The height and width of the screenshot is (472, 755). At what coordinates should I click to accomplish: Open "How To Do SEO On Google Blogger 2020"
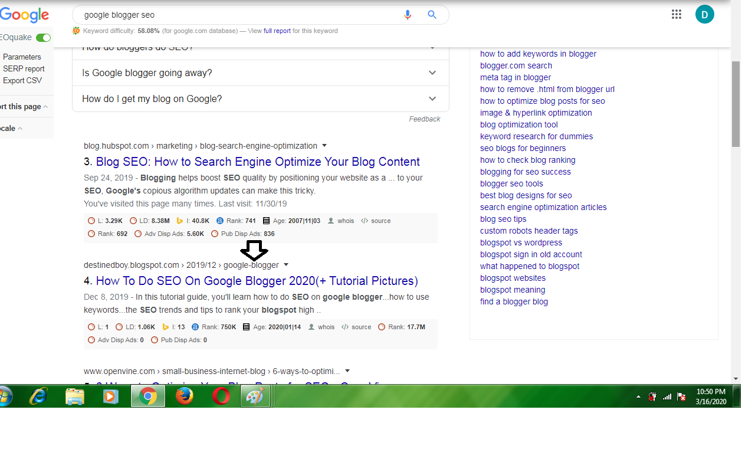(257, 281)
